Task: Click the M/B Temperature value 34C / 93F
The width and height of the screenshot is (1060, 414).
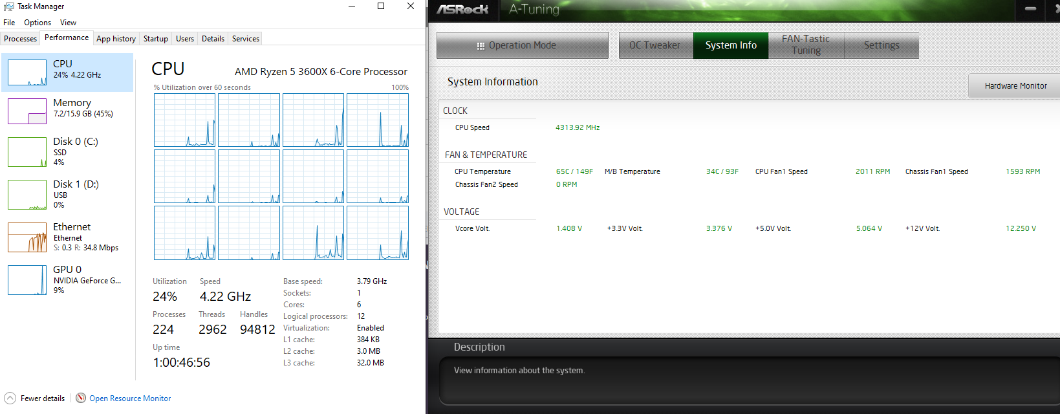Action: (x=722, y=171)
